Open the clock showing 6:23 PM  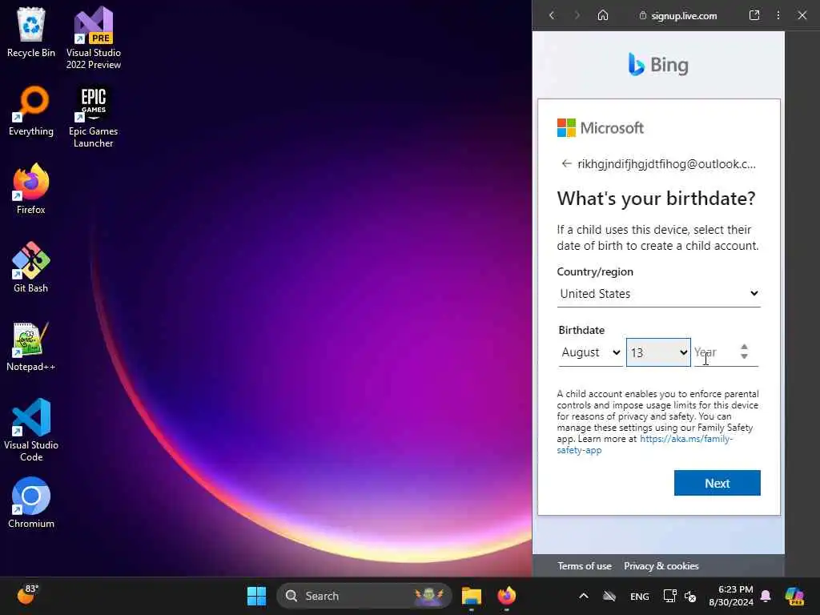point(731,596)
